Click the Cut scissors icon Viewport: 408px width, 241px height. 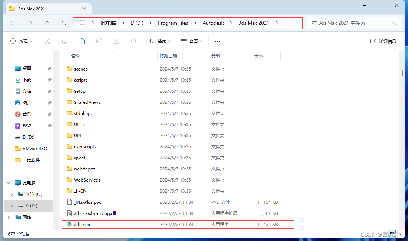[48, 41]
